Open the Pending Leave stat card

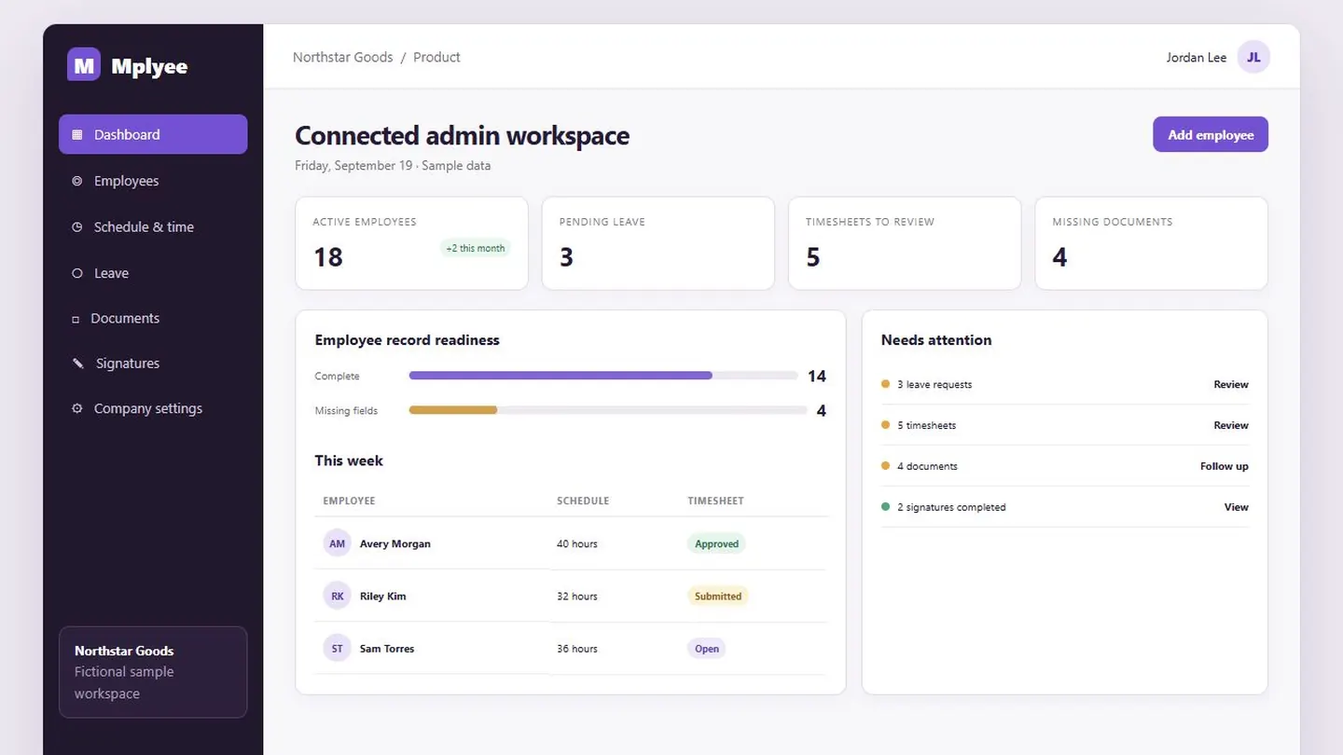658,243
